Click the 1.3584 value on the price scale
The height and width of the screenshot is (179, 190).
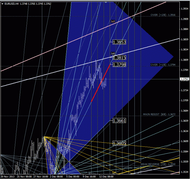tap(185, 152)
